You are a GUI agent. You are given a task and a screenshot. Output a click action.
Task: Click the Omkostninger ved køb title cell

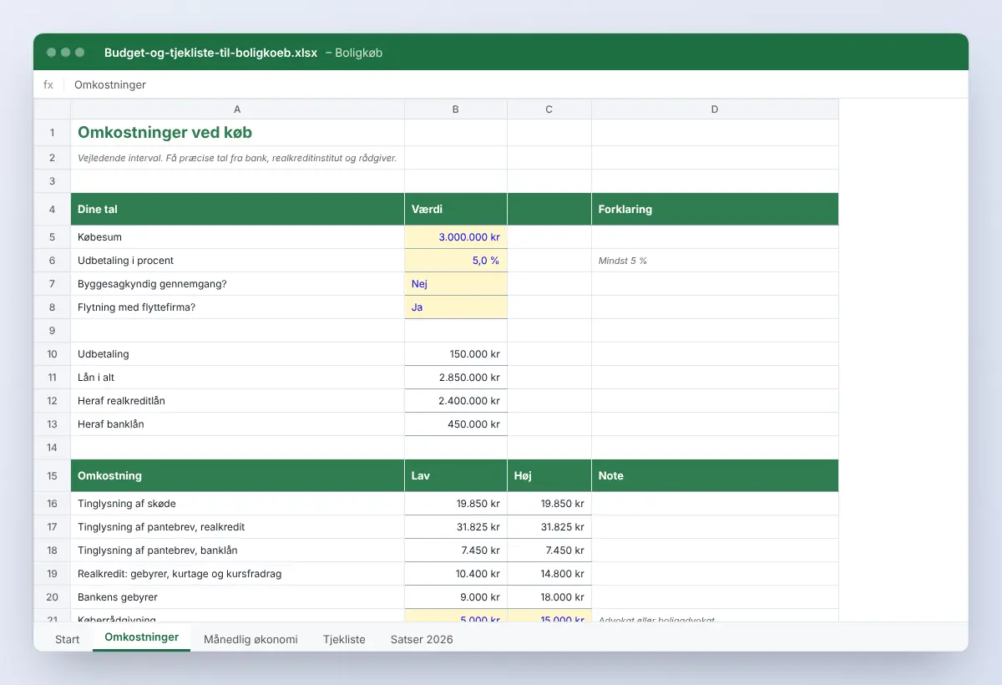237,133
